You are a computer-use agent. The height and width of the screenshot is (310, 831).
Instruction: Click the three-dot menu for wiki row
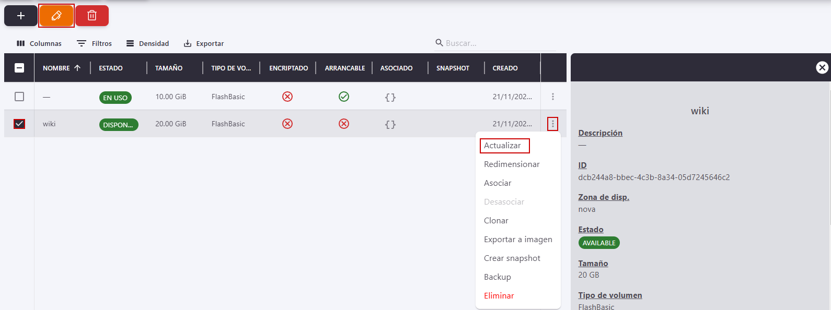tap(552, 124)
